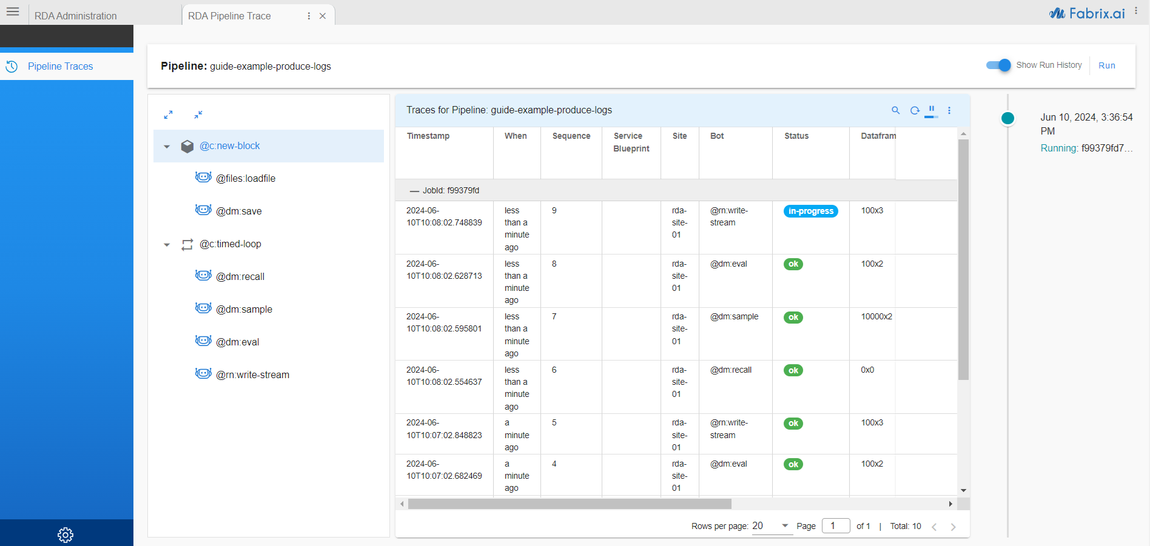Collapse all nodes in the pipeline tree
The image size is (1150, 546).
198,115
